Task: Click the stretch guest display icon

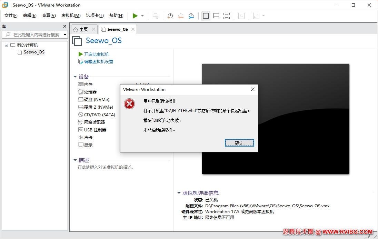Action: pyautogui.click(x=256, y=16)
